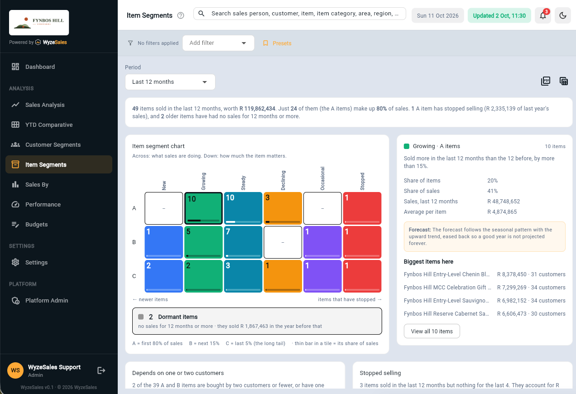Open the Sales By page

pyautogui.click(x=59, y=184)
